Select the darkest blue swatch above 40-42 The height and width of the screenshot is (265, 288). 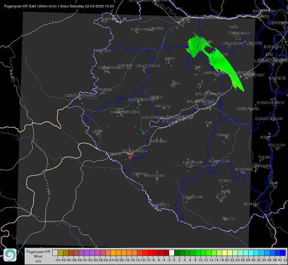click(x=283, y=253)
